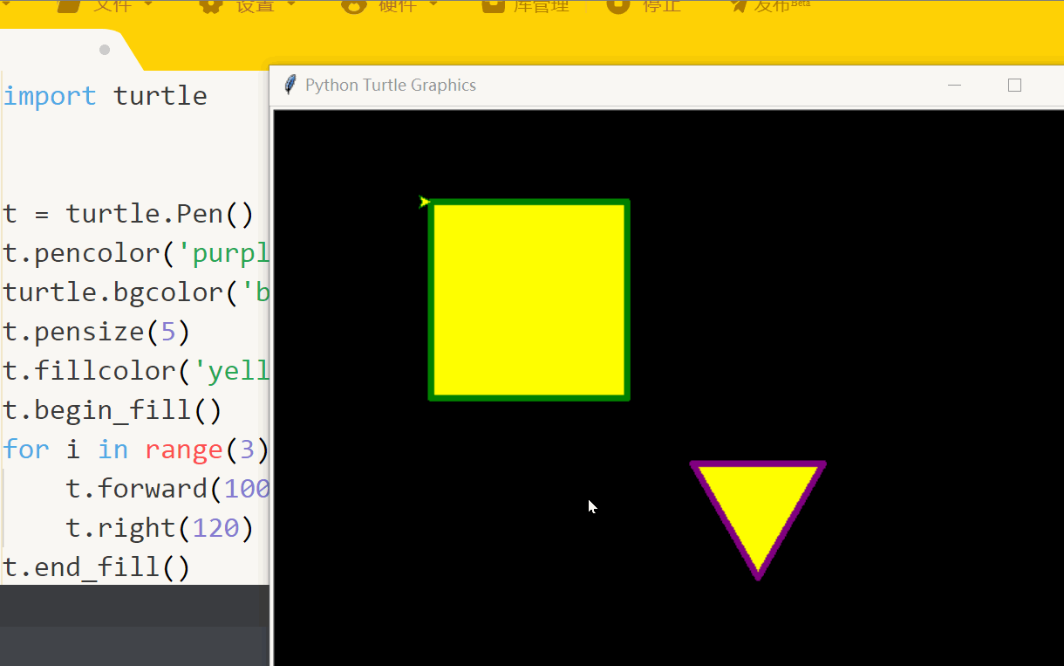Minimize the Python Turtle Graphics window
Image resolution: width=1064 pixels, height=666 pixels.
coord(954,85)
